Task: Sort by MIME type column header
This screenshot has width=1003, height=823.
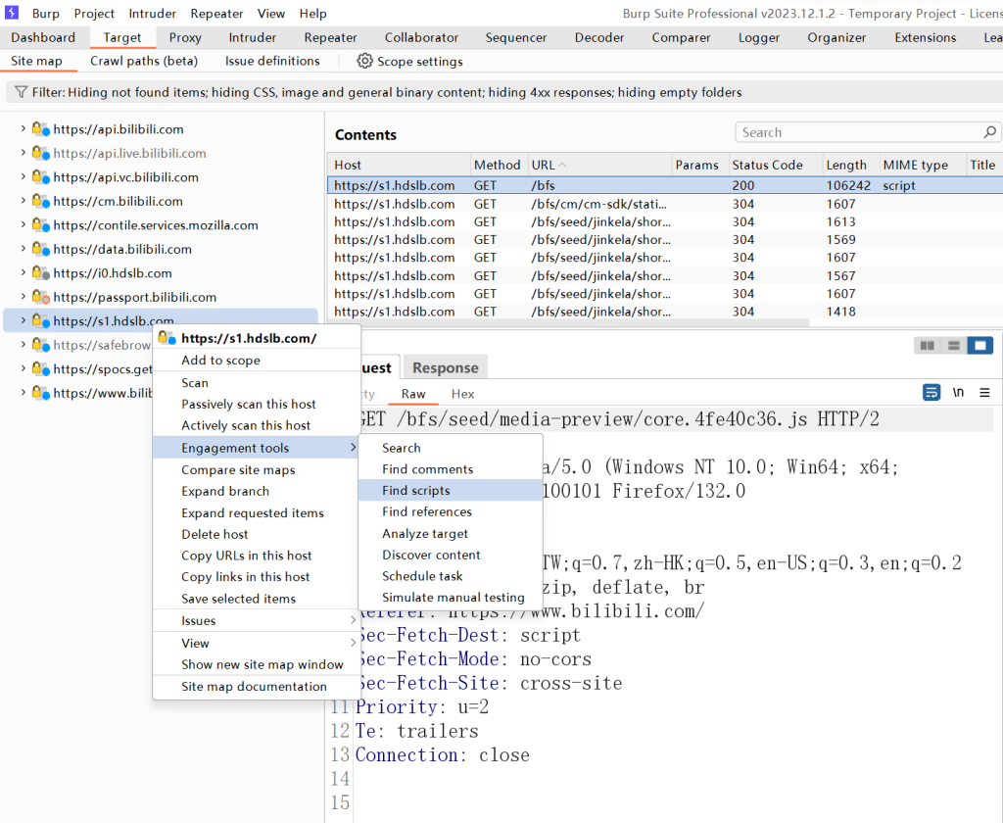Action: [x=923, y=166]
